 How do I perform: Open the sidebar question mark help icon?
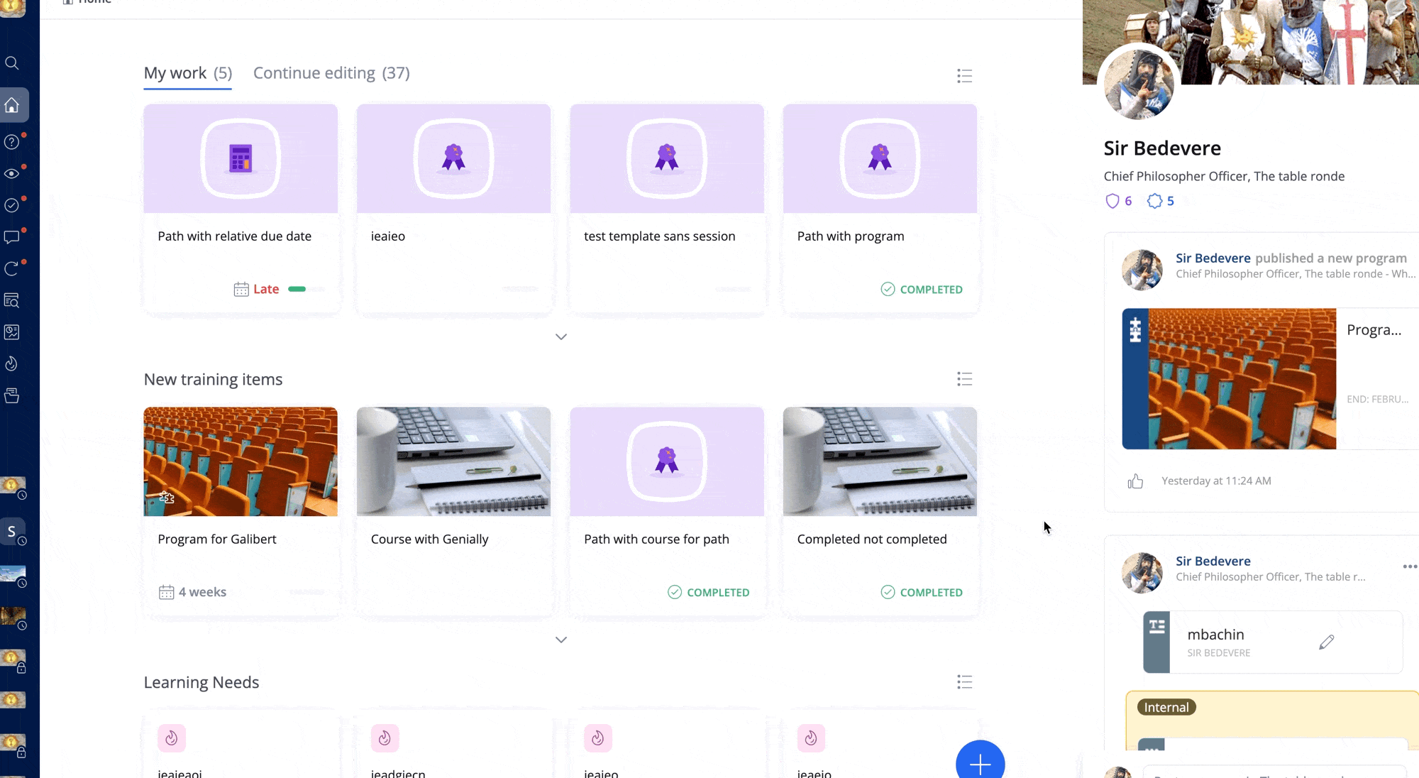[12, 142]
